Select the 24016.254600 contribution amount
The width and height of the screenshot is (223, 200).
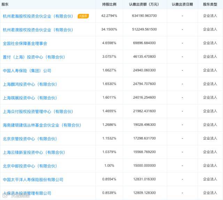[144, 98]
